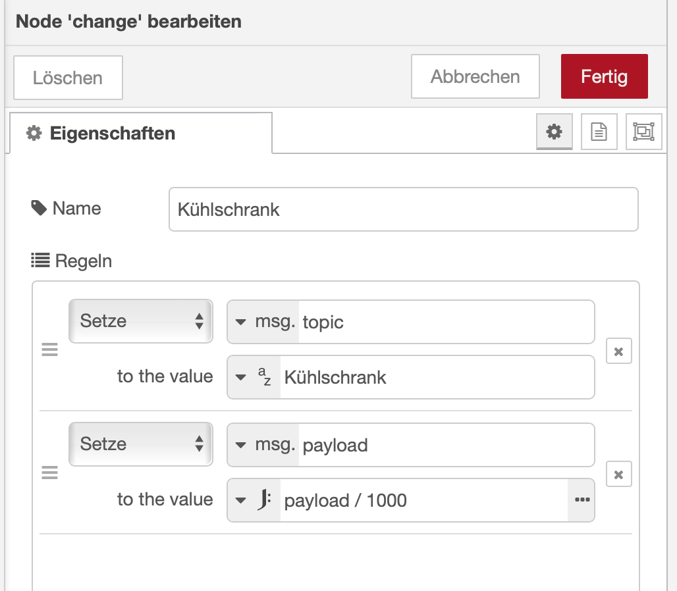Grab the first rule's drag handle
The image size is (677, 591).
[x=50, y=350]
